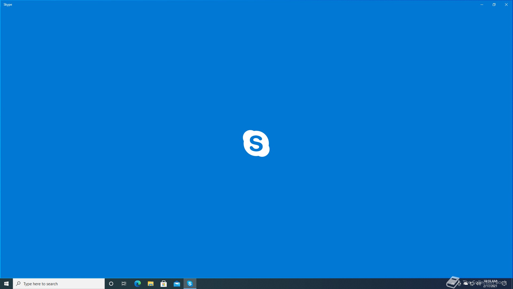Close the Skype window

coord(506,5)
